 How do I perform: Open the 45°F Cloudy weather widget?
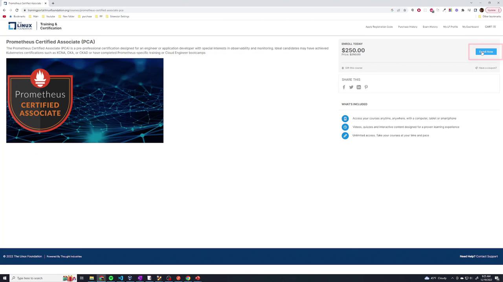click(435, 278)
